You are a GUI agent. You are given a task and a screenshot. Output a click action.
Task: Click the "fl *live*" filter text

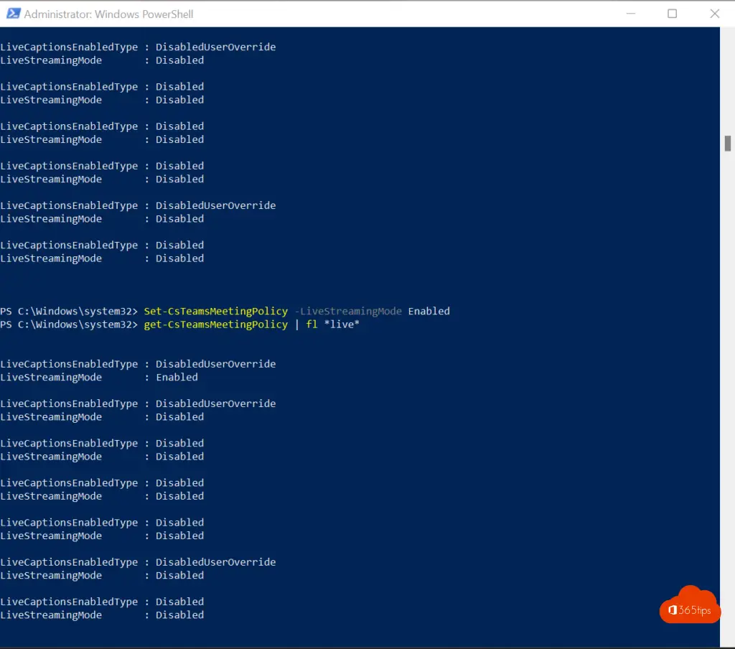(x=332, y=324)
